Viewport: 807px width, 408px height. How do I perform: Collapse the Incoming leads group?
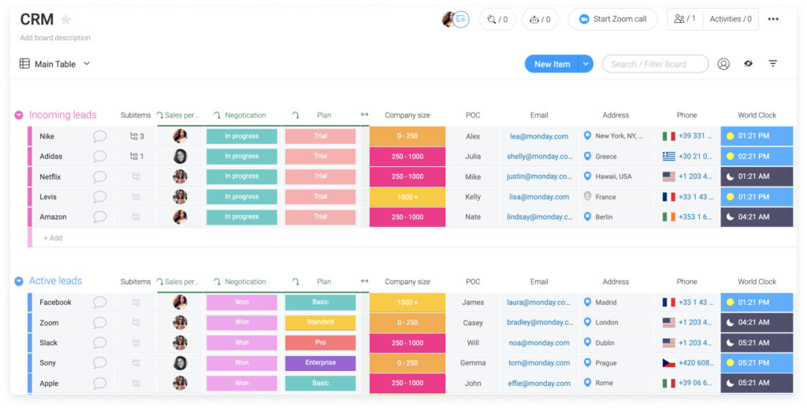[19, 116]
